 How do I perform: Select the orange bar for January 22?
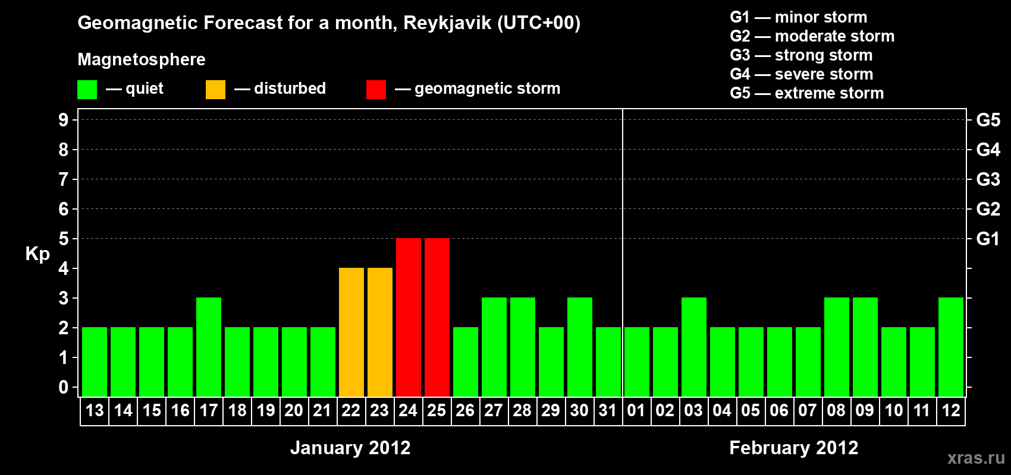[x=351, y=332]
